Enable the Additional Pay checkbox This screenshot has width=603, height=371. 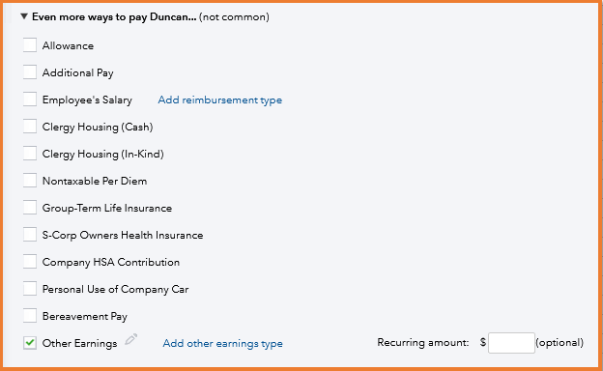pyautogui.click(x=30, y=71)
